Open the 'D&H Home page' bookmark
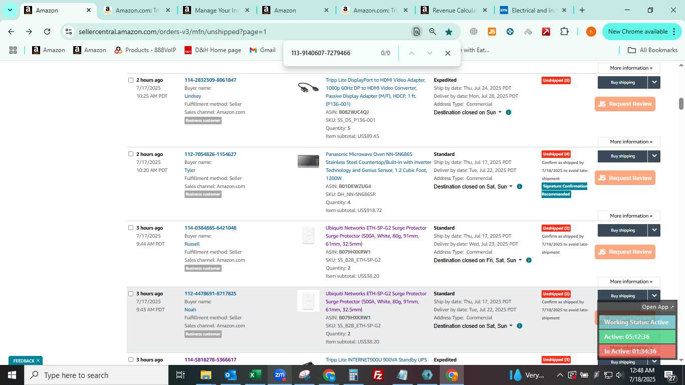 click(213, 50)
